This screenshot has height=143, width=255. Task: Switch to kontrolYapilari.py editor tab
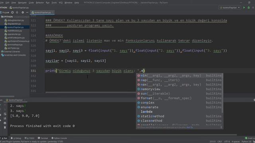(42, 12)
